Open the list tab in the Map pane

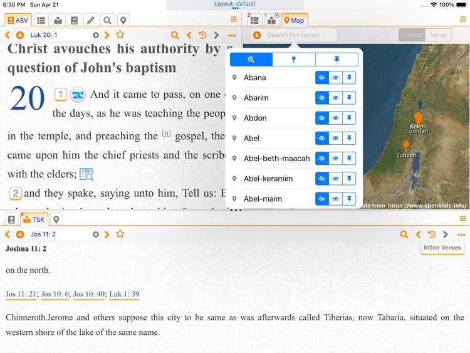[254, 20]
